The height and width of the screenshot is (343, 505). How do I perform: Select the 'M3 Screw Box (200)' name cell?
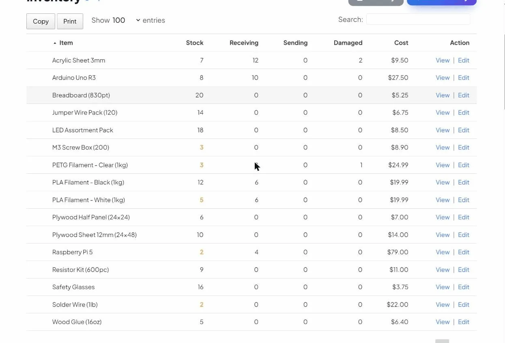click(81, 147)
